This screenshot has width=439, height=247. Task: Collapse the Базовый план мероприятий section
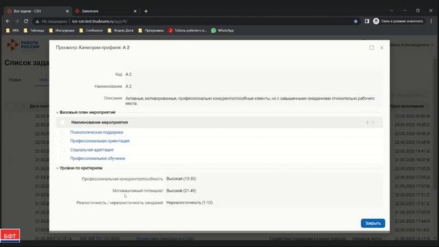click(x=58, y=113)
